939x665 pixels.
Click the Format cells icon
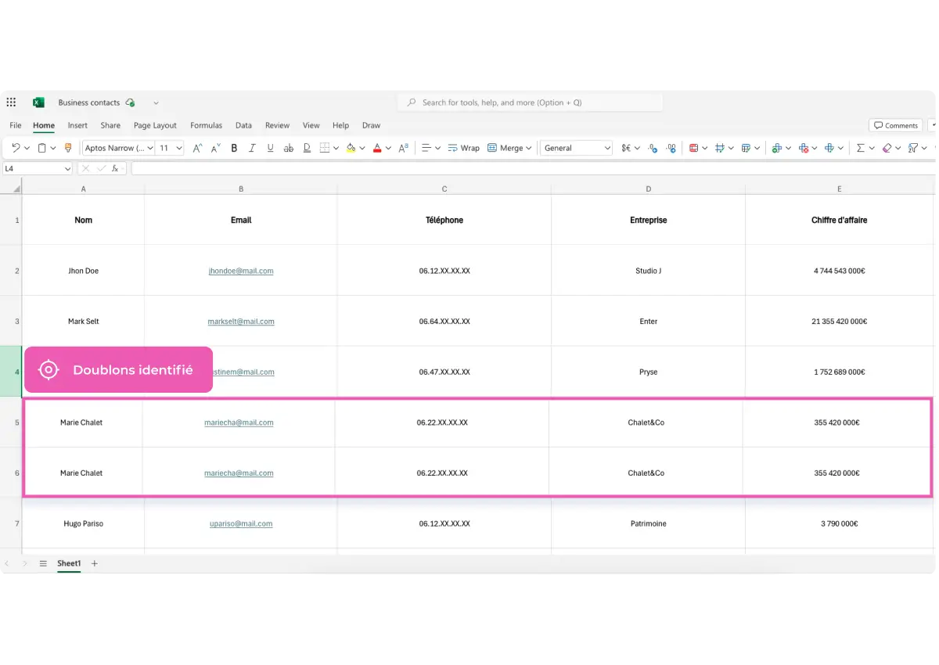coord(829,148)
